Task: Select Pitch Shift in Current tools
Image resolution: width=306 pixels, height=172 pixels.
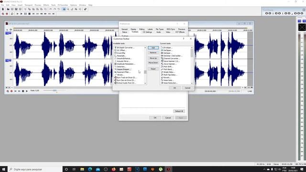Action: pyautogui.click(x=167, y=67)
